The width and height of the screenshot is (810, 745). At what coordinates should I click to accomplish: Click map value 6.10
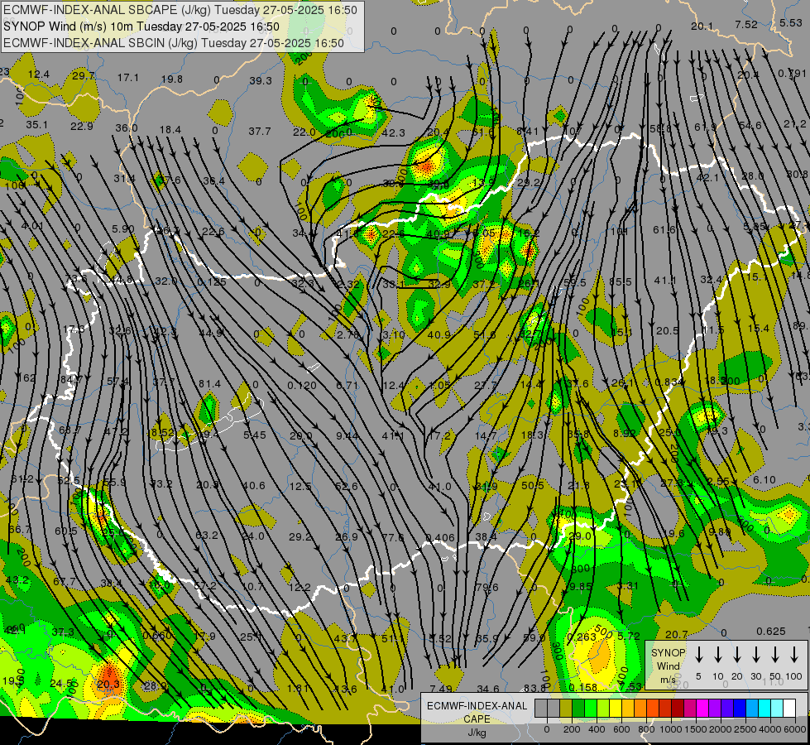pyautogui.click(x=764, y=480)
